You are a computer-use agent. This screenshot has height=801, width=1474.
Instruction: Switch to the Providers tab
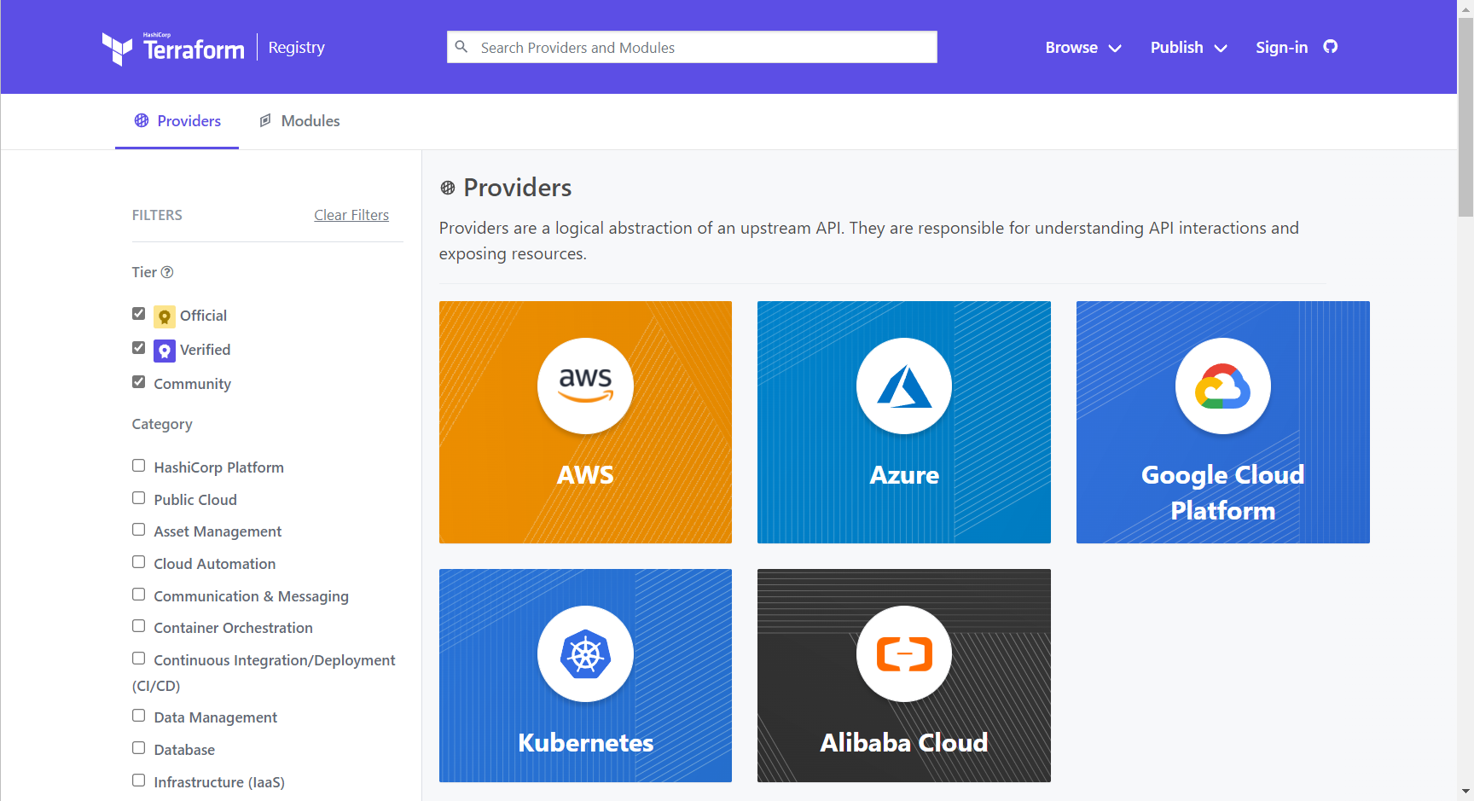(x=177, y=121)
